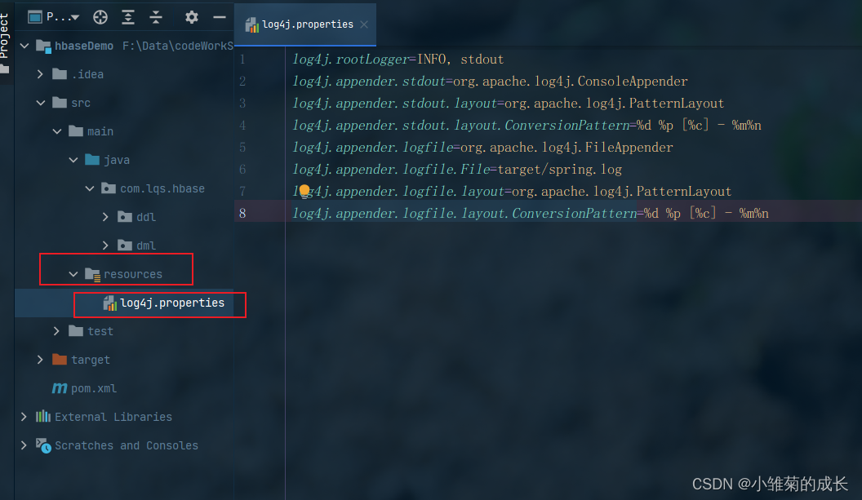Open project panel settings gear

(x=191, y=17)
